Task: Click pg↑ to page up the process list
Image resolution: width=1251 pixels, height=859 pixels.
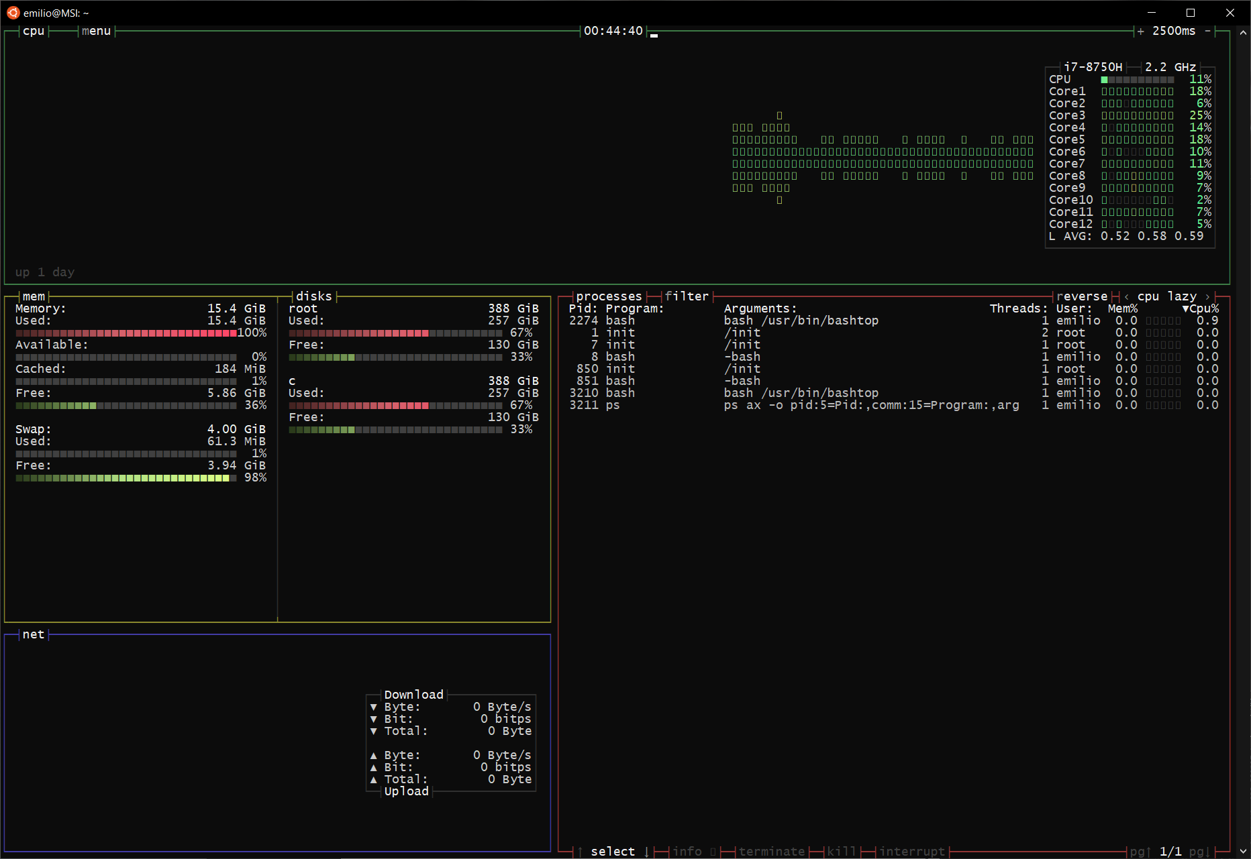Action: 1138,851
